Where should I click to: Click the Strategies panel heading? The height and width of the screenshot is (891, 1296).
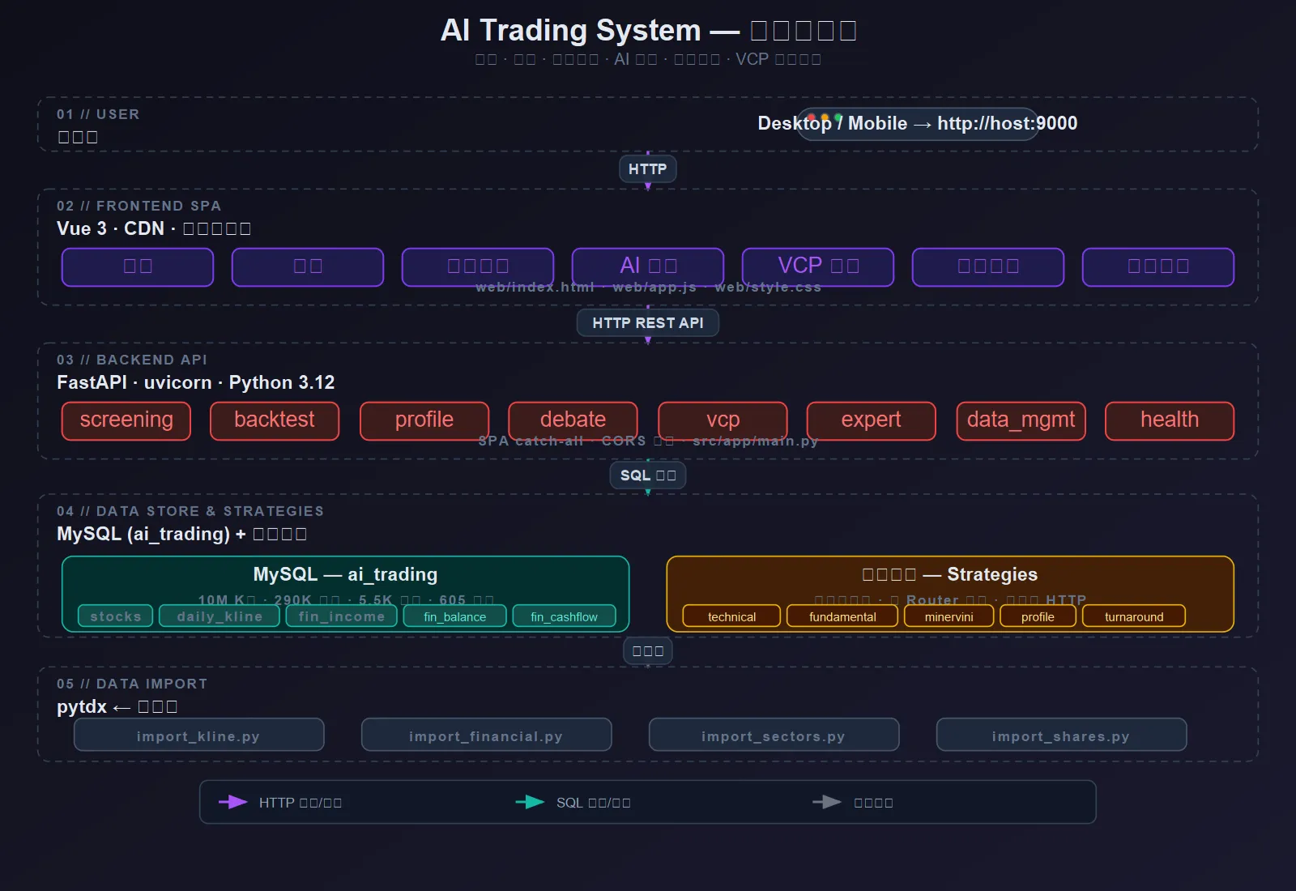click(x=950, y=574)
